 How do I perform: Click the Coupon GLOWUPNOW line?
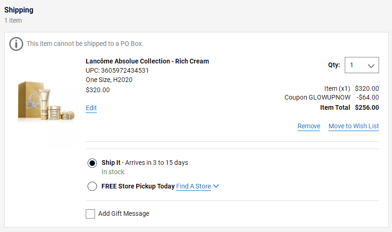click(331, 97)
